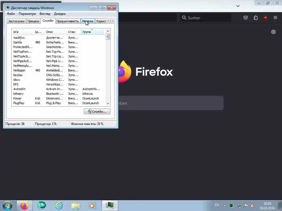
Task: Select the NetPipeActi... service row
Action: [59, 61]
